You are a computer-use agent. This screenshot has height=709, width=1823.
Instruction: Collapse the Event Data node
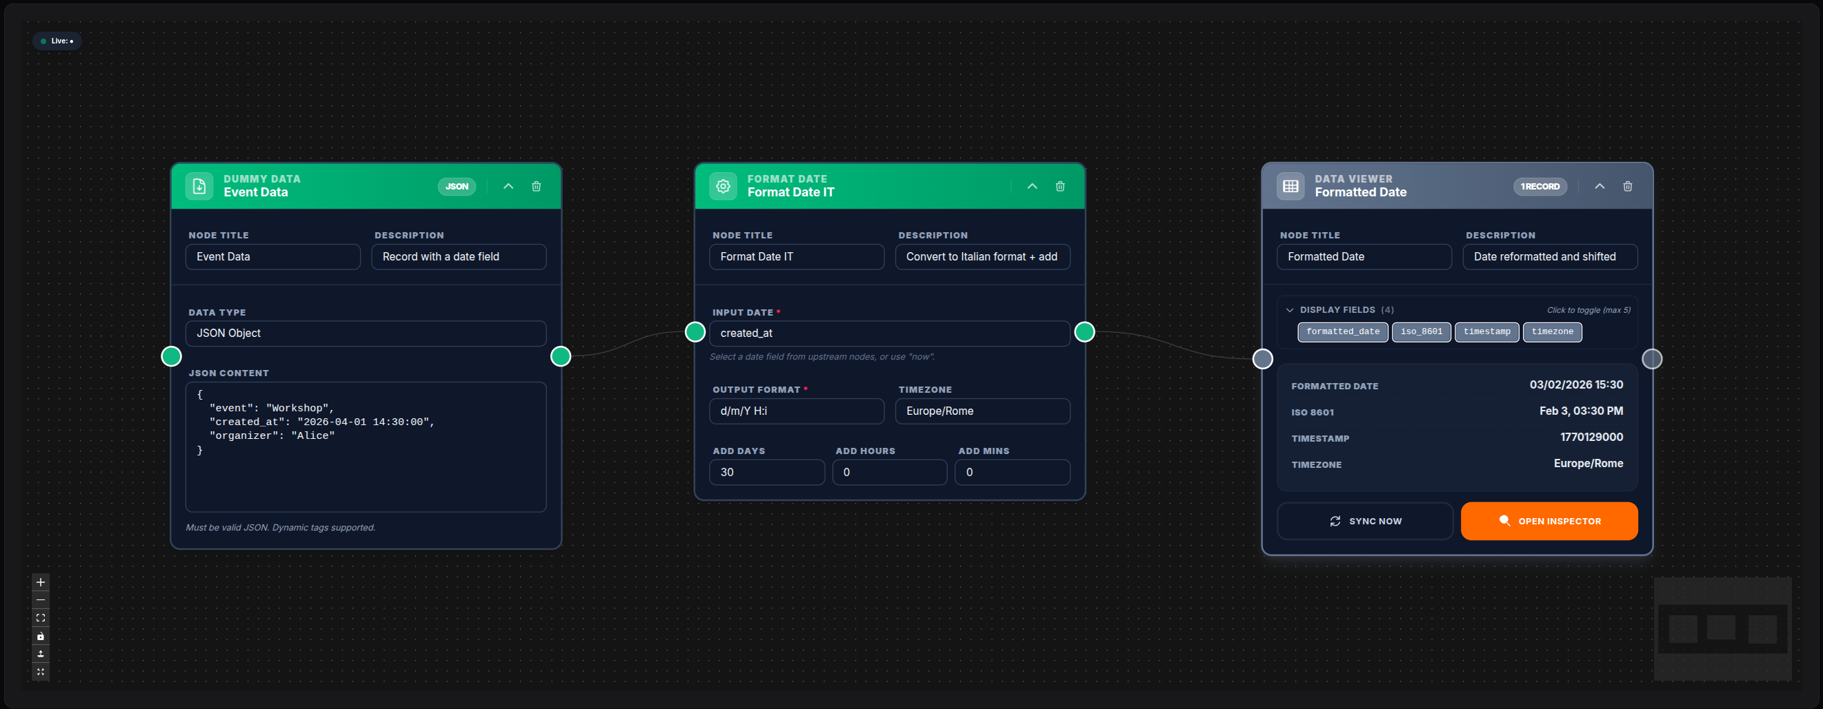pos(508,187)
